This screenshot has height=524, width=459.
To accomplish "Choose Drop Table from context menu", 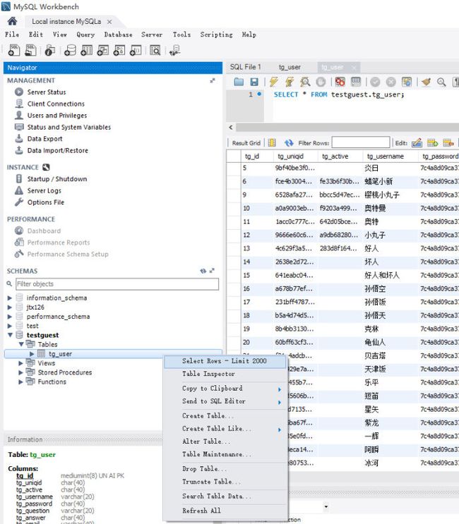I will tap(226, 469).
